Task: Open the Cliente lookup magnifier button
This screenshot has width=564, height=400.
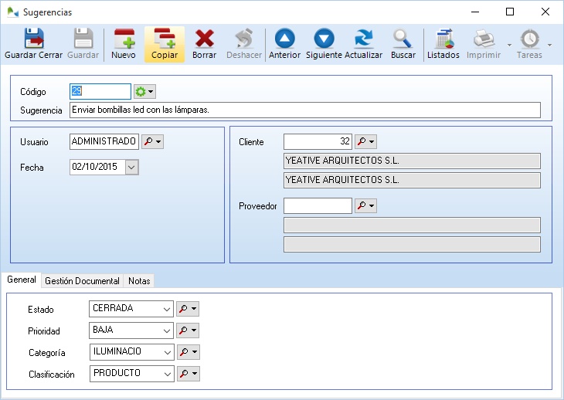Action: coord(365,142)
